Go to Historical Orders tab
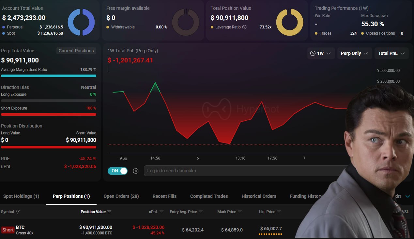 (259, 196)
